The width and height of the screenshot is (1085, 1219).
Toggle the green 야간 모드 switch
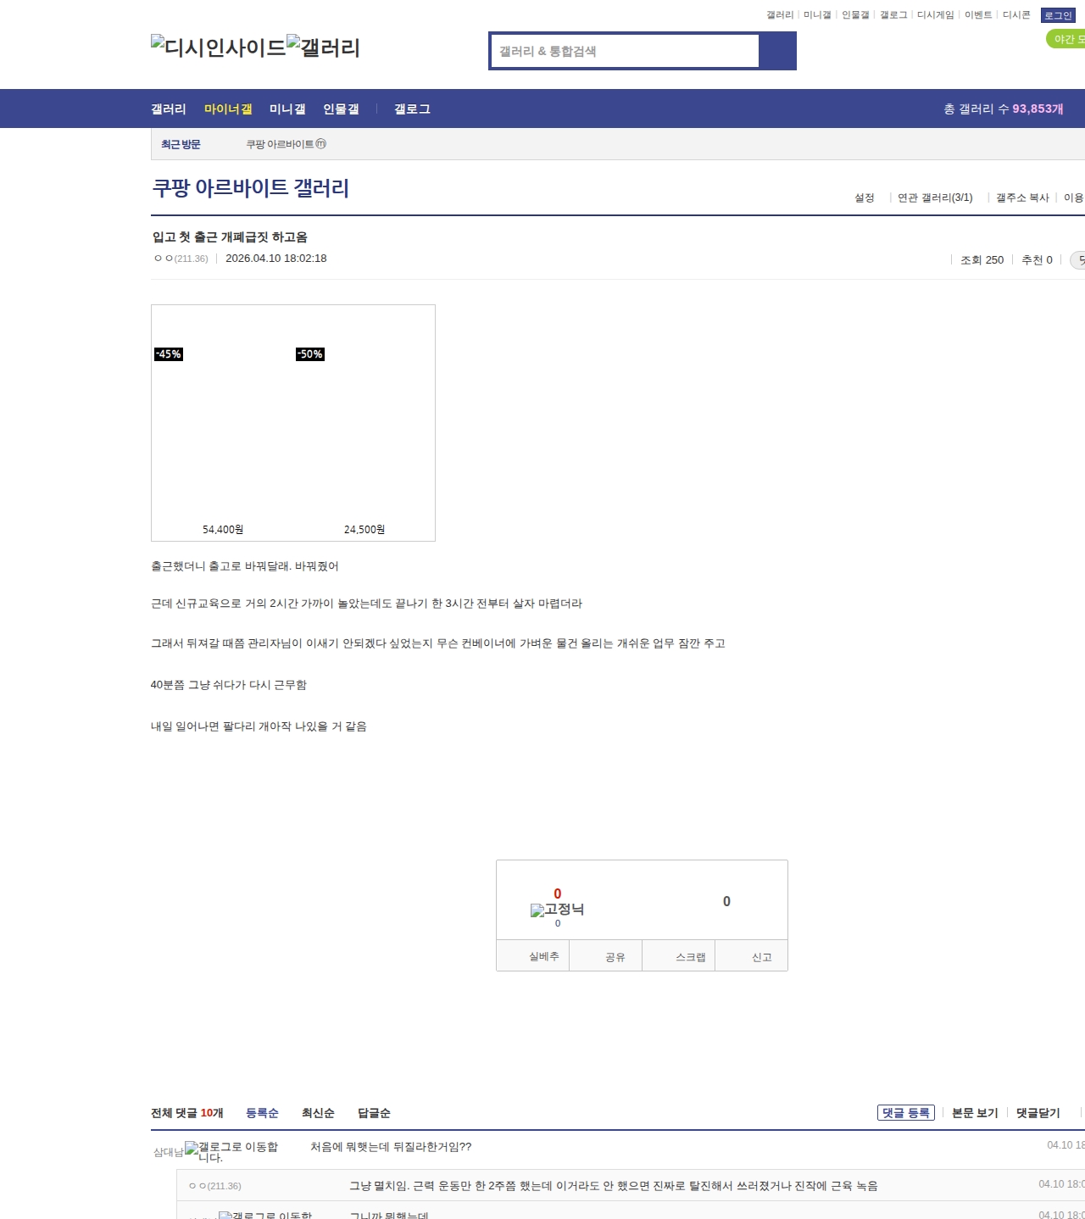(x=1066, y=39)
